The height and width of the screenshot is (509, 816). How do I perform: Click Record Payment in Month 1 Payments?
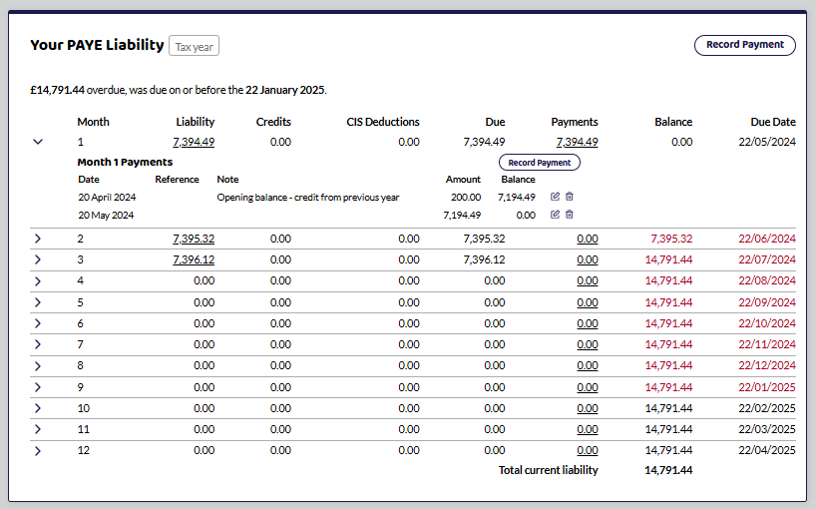tap(539, 163)
